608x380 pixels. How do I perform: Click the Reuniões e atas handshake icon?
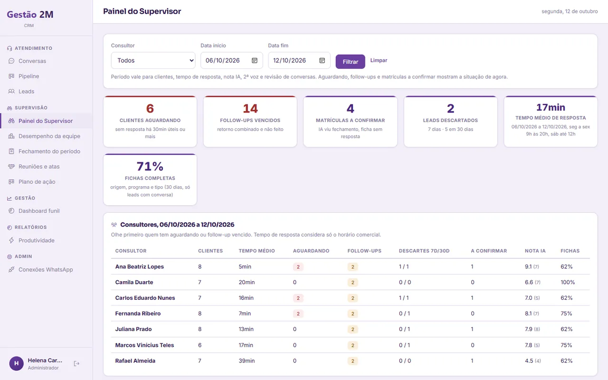click(x=11, y=166)
